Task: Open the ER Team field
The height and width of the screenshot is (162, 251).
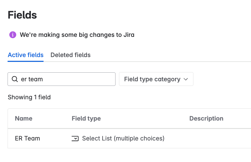Action: click(x=27, y=139)
